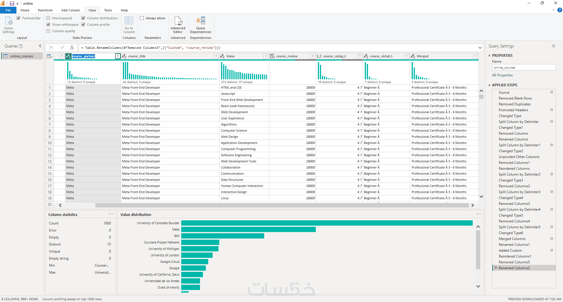
Task: Enable Column quality checkbox
Action: click(x=48, y=31)
